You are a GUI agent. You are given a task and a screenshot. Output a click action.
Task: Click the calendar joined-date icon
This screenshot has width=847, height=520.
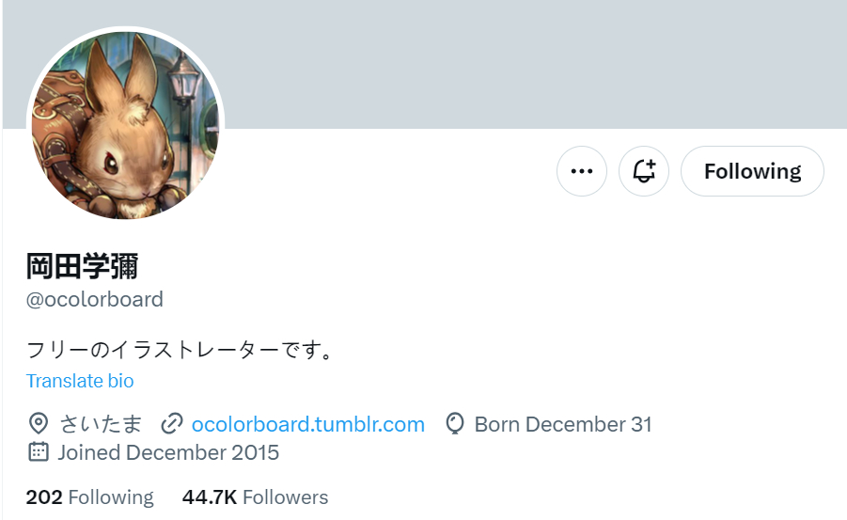(x=39, y=452)
